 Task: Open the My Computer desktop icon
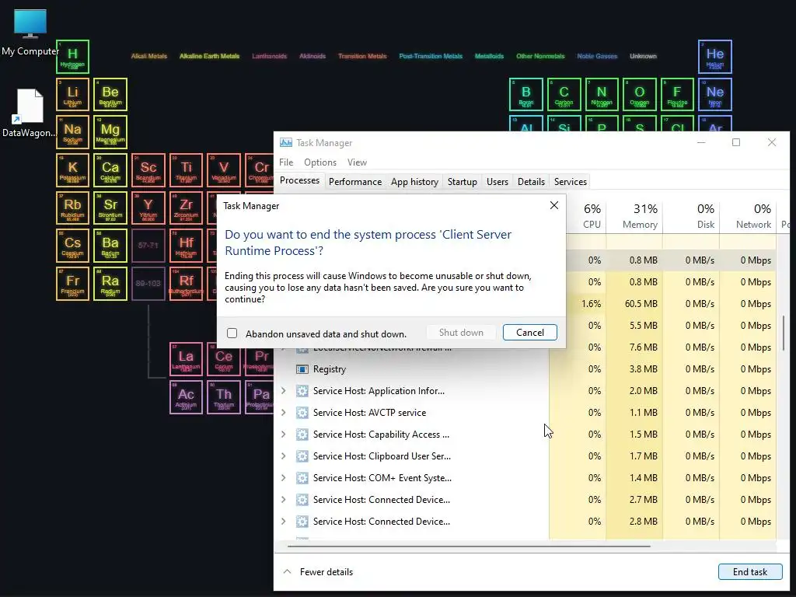[30, 33]
